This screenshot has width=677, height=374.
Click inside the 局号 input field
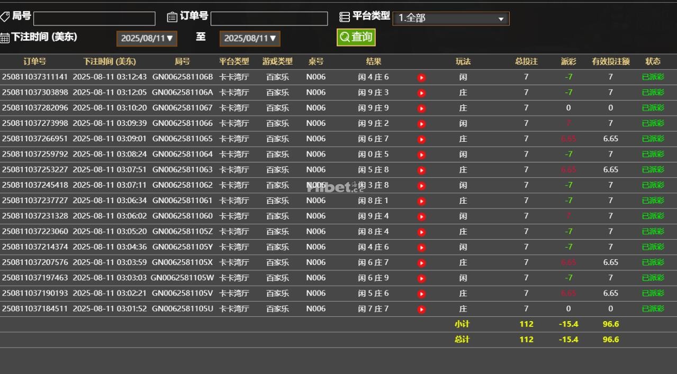(x=94, y=19)
